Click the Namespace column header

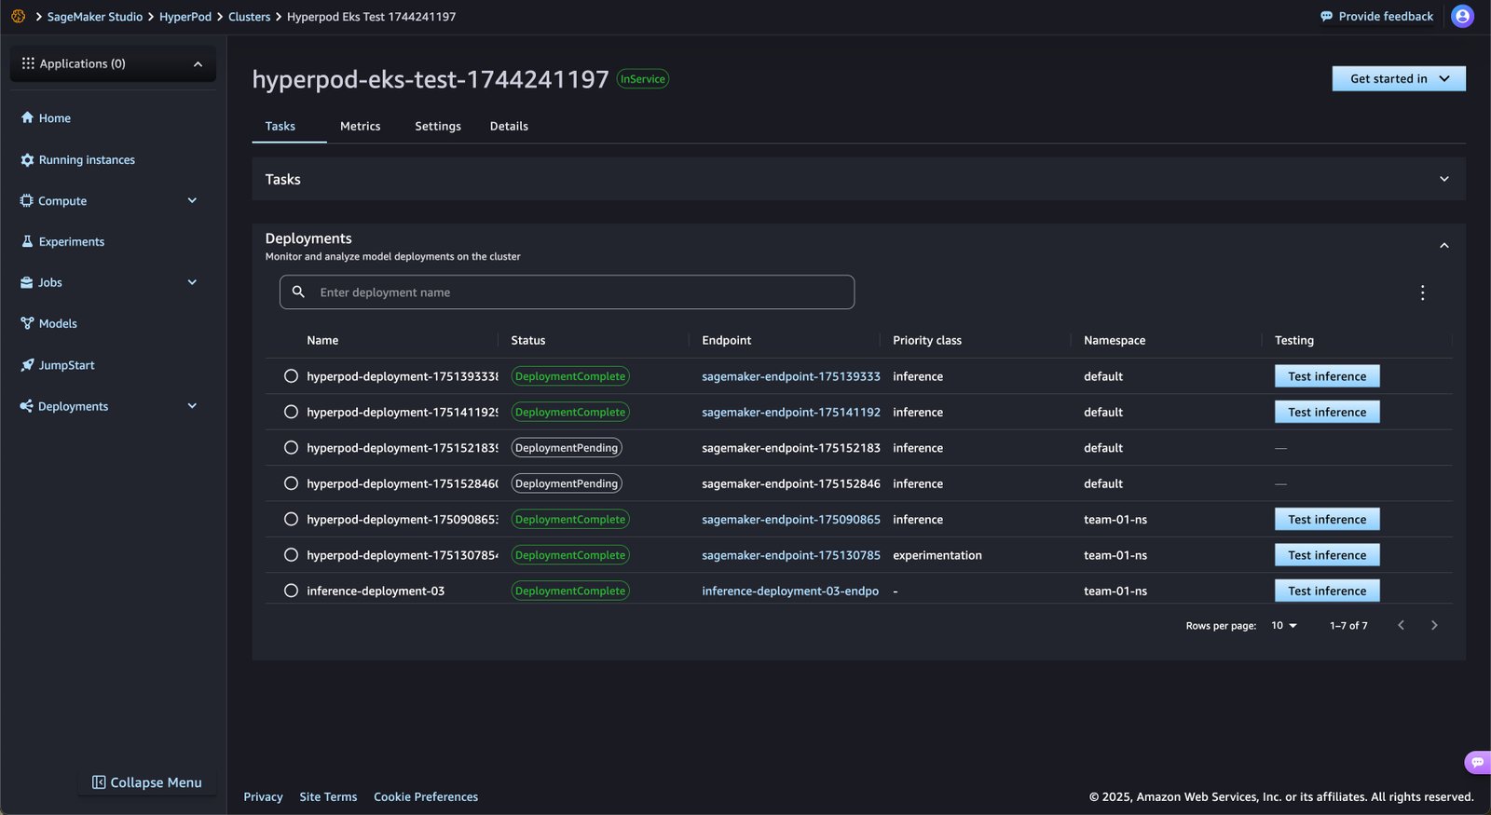click(x=1115, y=340)
